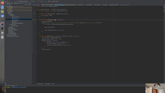Expand External Libraries node arrow
This screenshot has height=93, width=165.
(x=6, y=35)
